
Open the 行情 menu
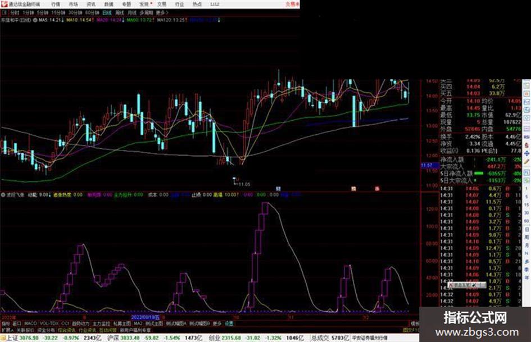(56, 4)
